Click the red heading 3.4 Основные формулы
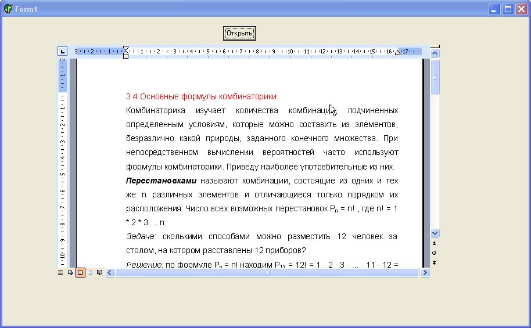Image resolution: width=531 pixels, height=328 pixels. pos(202,96)
